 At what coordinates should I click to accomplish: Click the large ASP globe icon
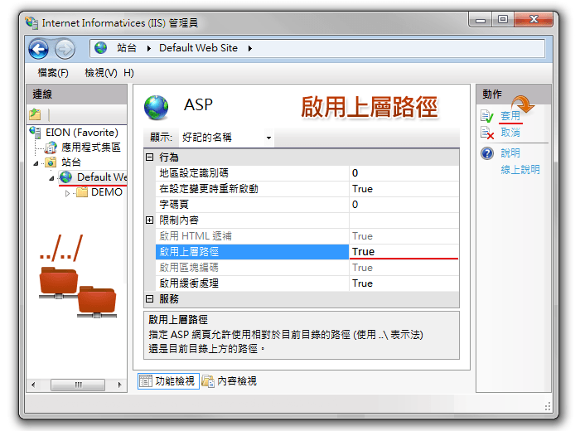pyautogui.click(x=156, y=108)
